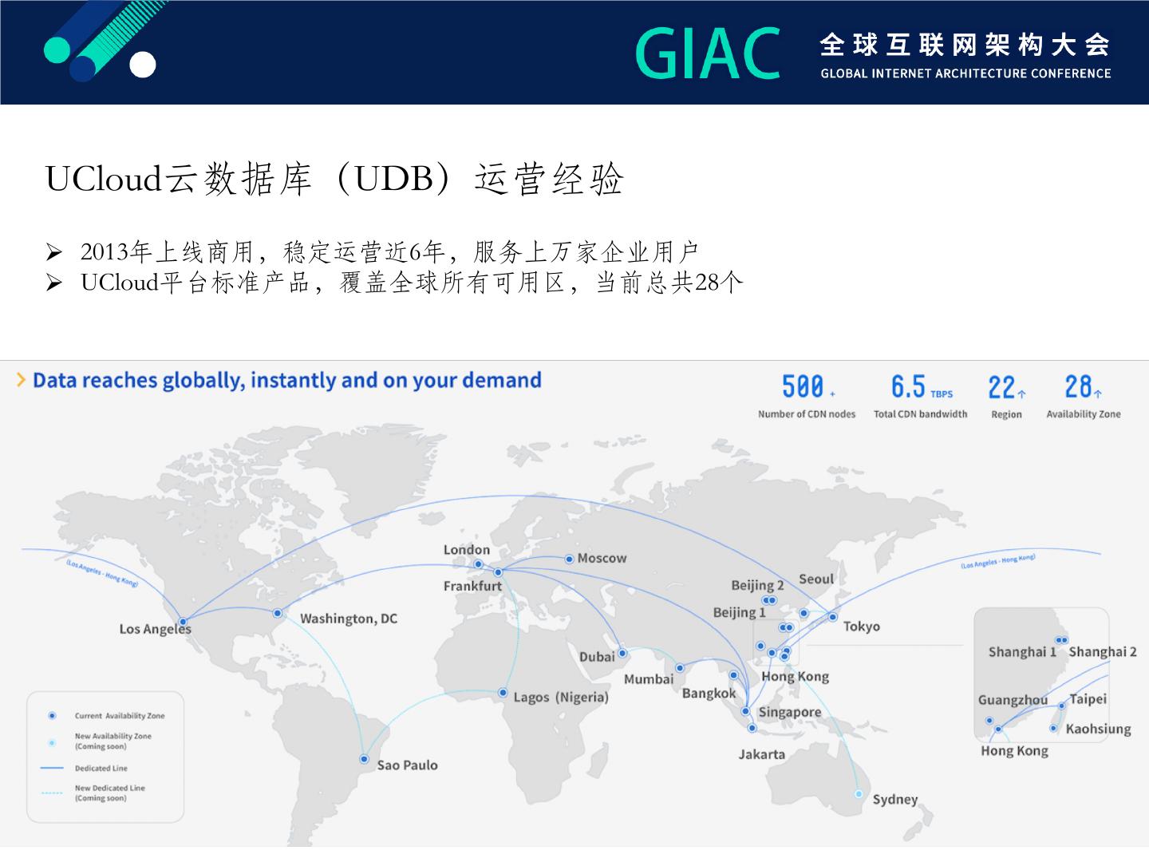This screenshot has height=862, width=1149.
Task: Click the "New Dedicated Line (Coming soon)" legend text
Action: 110,793
